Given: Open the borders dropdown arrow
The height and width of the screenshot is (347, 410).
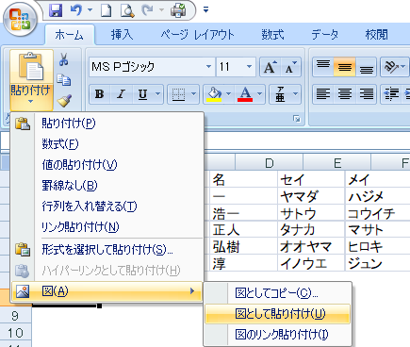Looking at the screenshot, I should tap(193, 93).
